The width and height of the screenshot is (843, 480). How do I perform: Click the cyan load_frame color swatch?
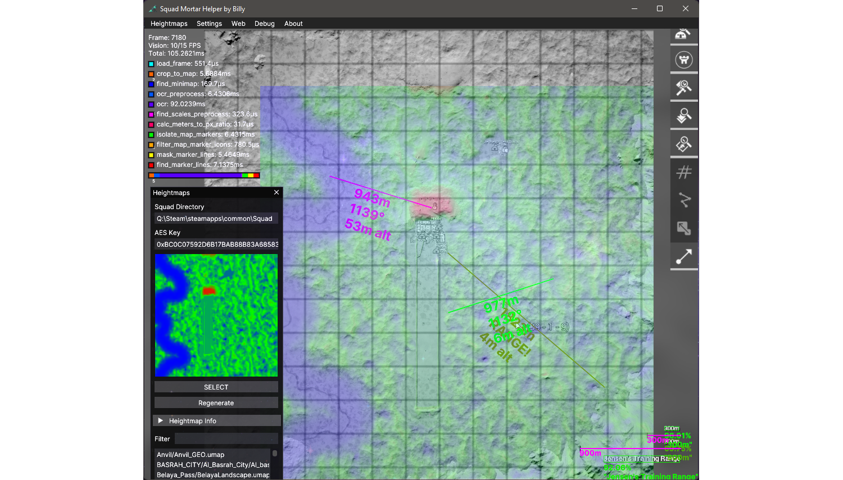pos(151,64)
